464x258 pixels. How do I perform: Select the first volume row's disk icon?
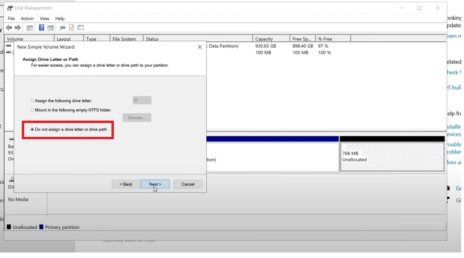coord(8,46)
